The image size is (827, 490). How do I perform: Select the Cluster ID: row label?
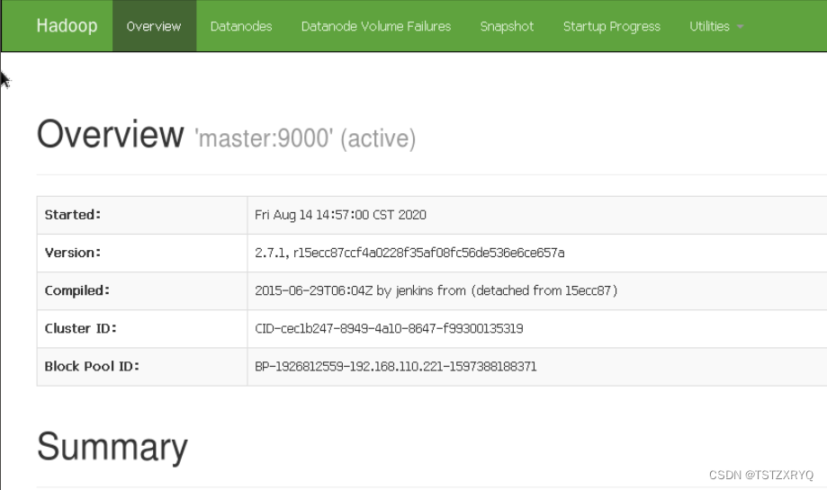[81, 328]
